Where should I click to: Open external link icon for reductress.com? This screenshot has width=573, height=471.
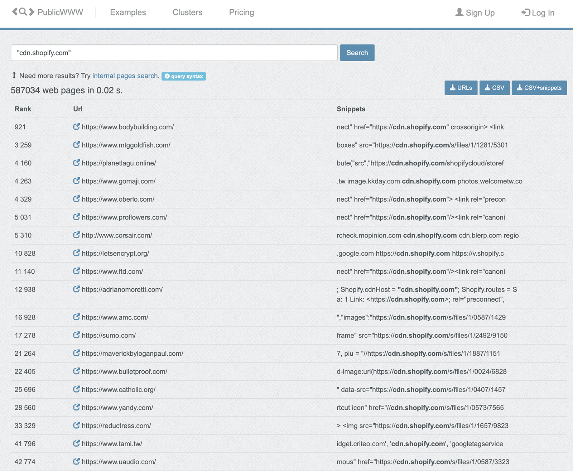pyautogui.click(x=76, y=426)
